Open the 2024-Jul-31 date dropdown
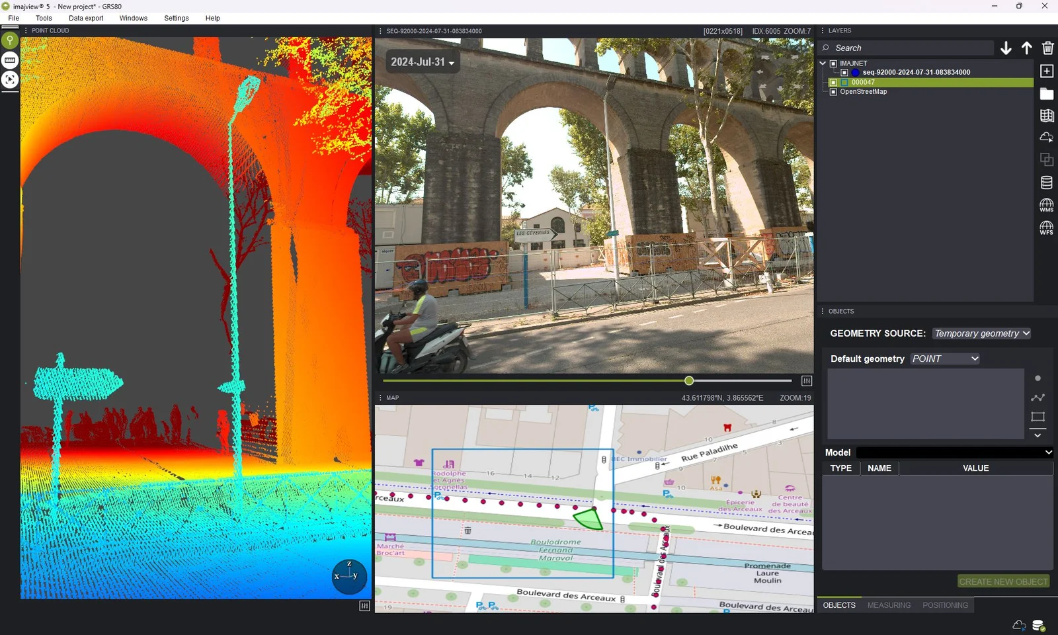Viewport: 1058px width, 635px height. pyautogui.click(x=423, y=62)
